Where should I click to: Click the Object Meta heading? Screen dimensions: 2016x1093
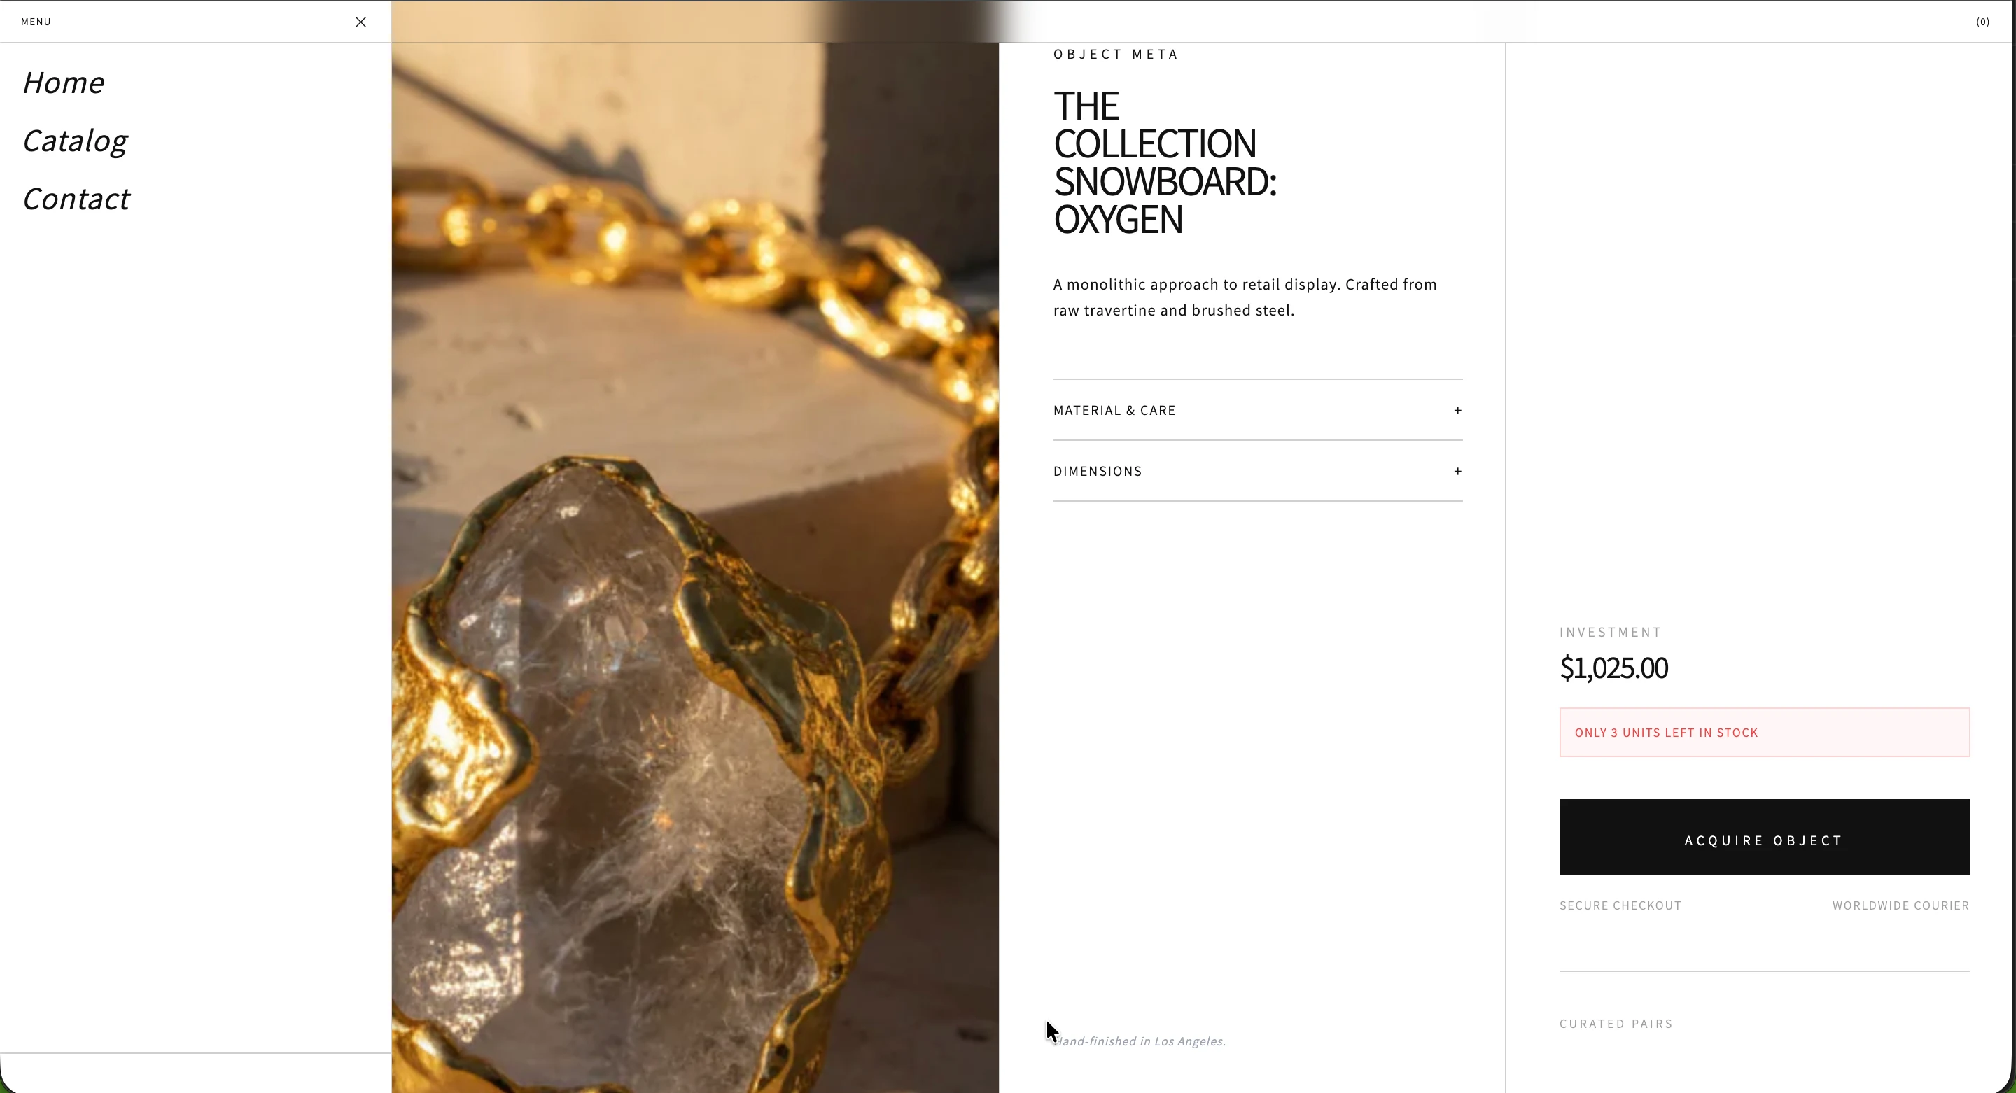click(1115, 54)
